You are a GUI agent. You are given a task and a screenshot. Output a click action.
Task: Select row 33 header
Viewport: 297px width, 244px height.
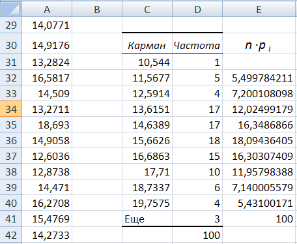point(11,93)
